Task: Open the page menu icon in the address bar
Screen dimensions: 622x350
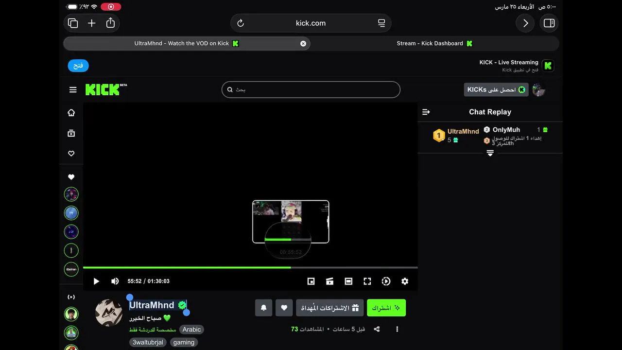Action: 381,23
